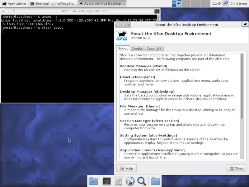Switch to the third workspace
The height and width of the screenshot is (187, 249).
coord(195,3)
